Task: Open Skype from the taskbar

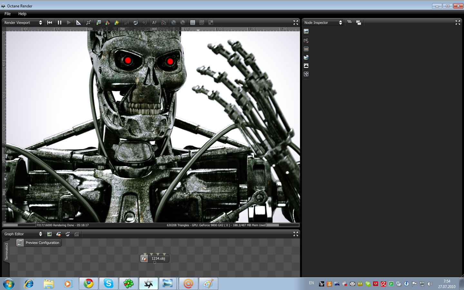Action: (109, 284)
